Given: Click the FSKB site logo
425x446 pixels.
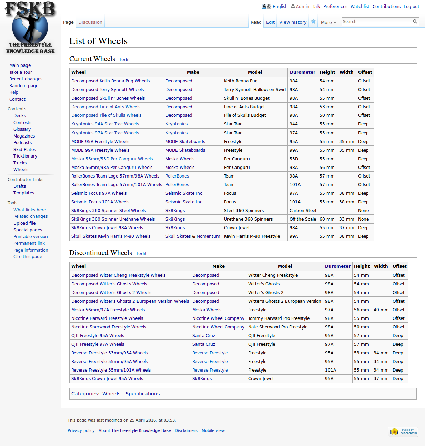Looking at the screenshot, I should point(30,28).
